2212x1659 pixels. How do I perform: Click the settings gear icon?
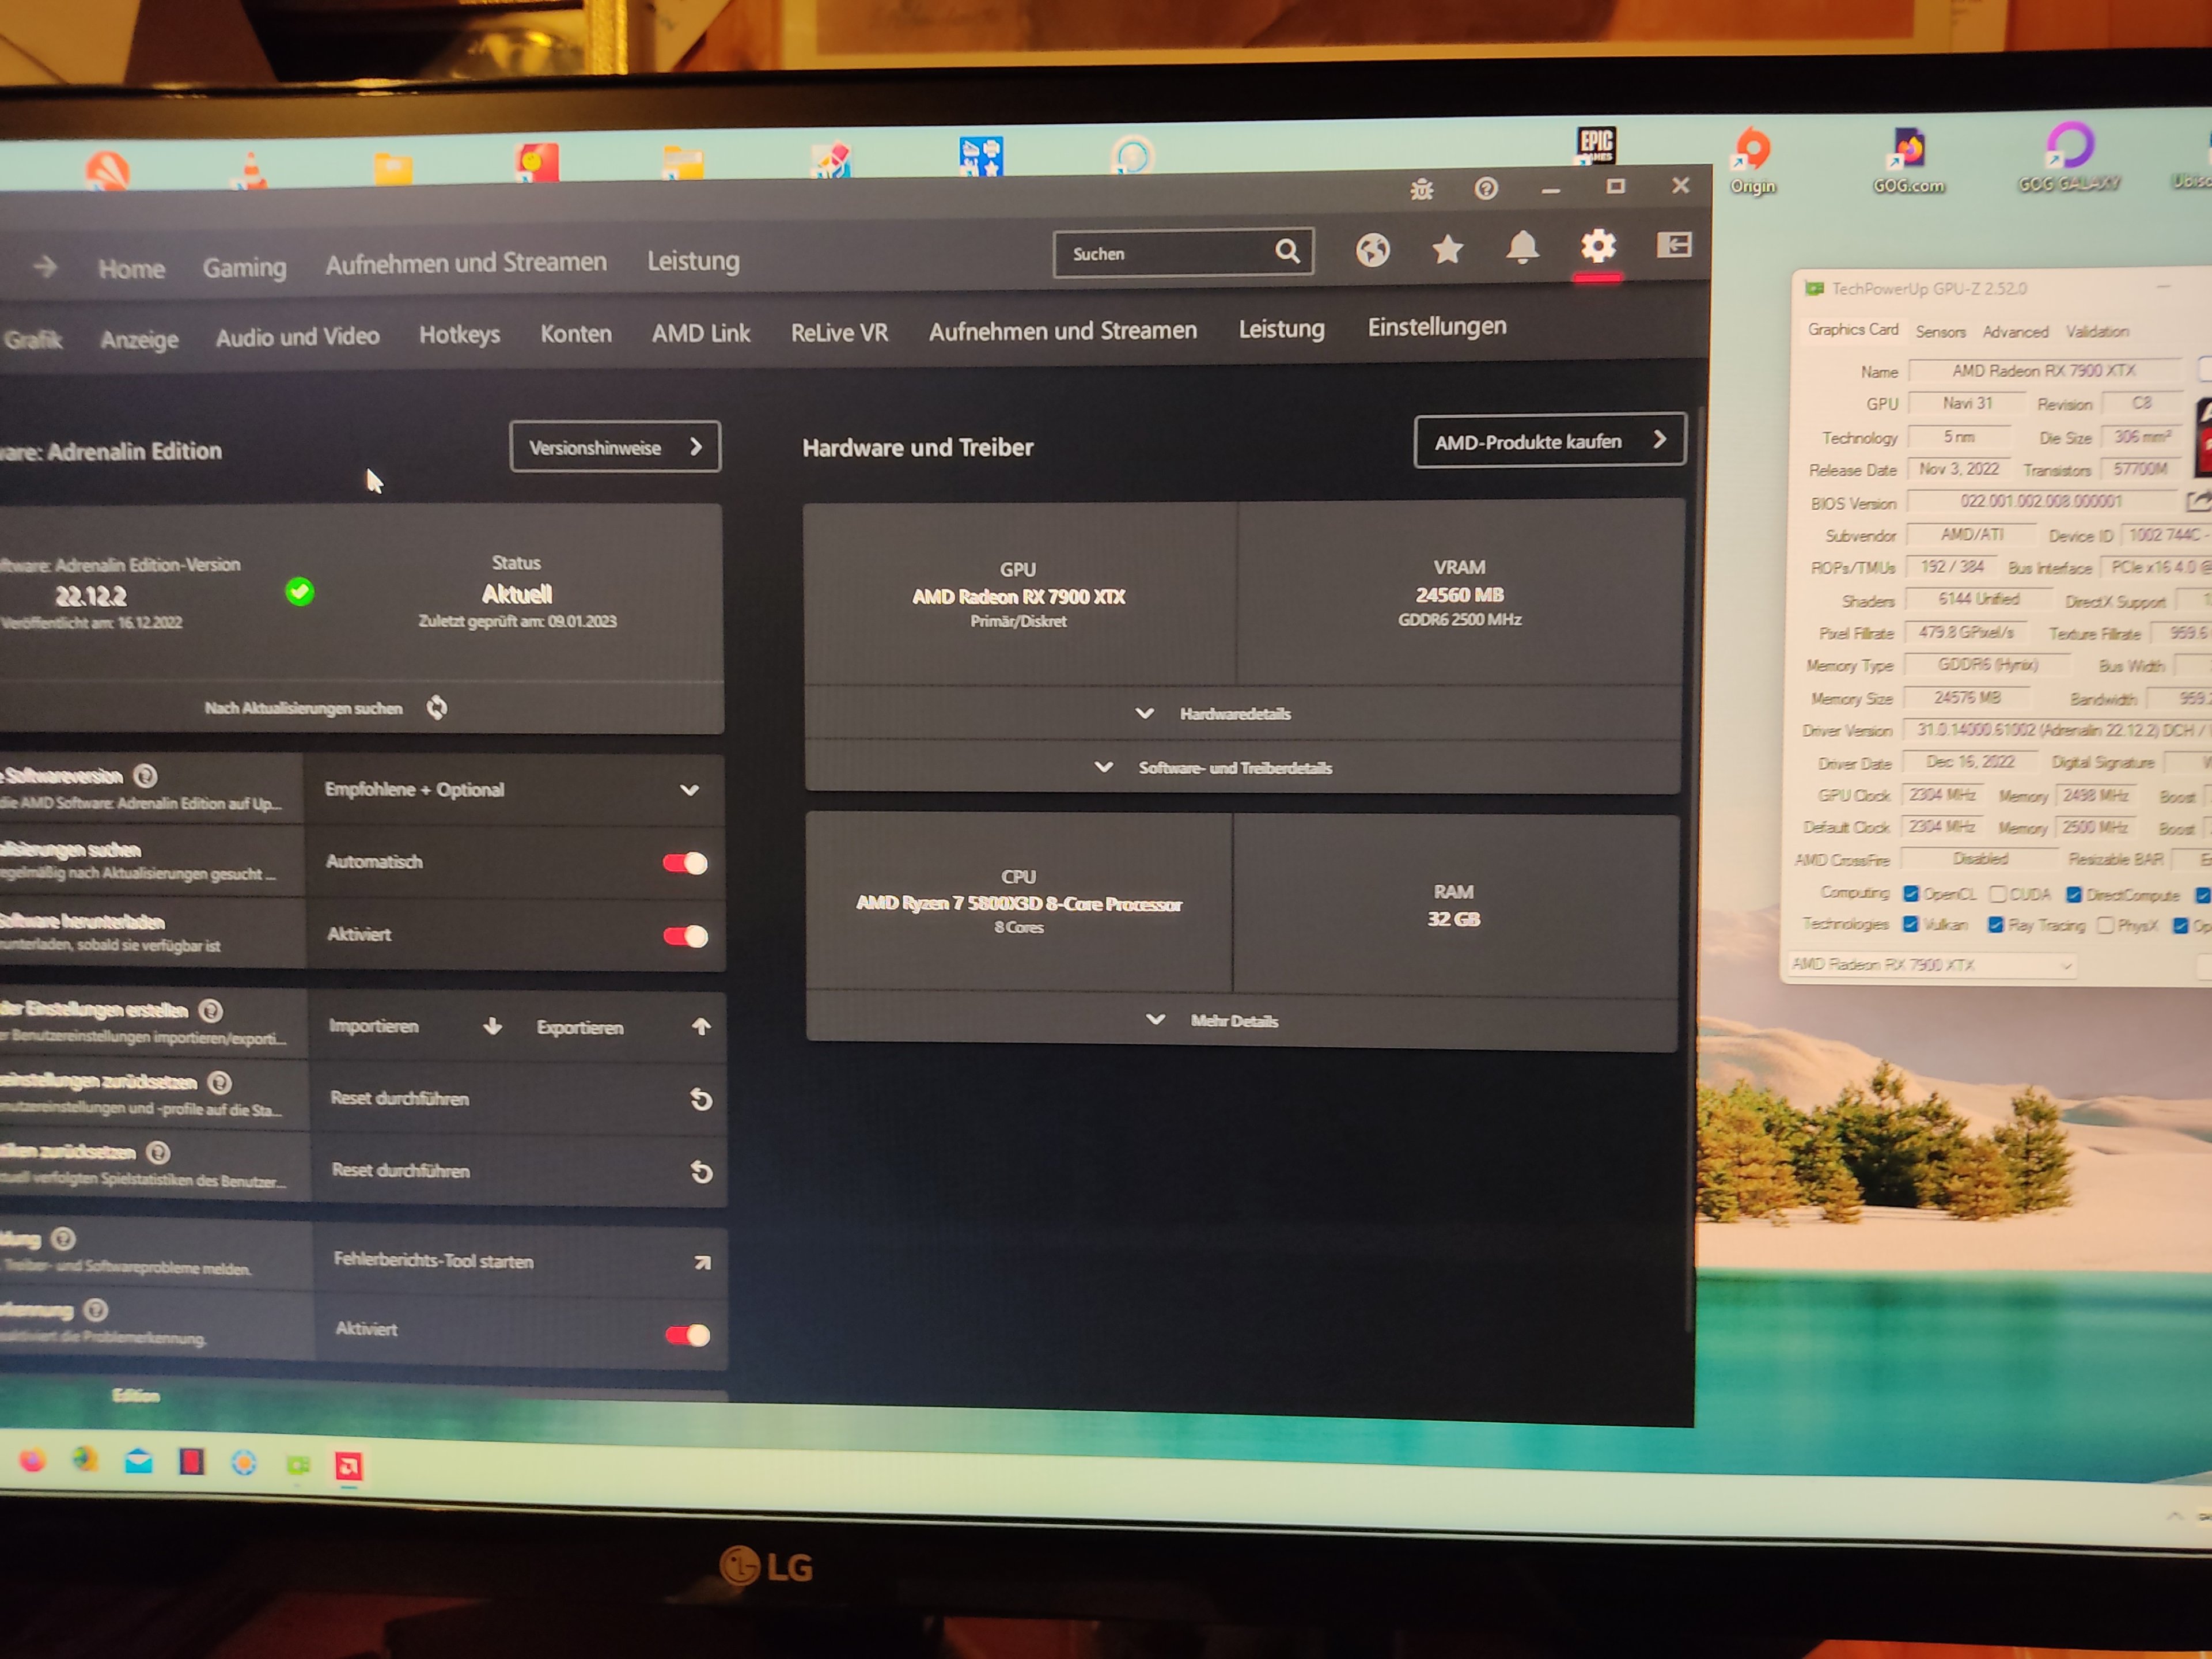click(1597, 246)
